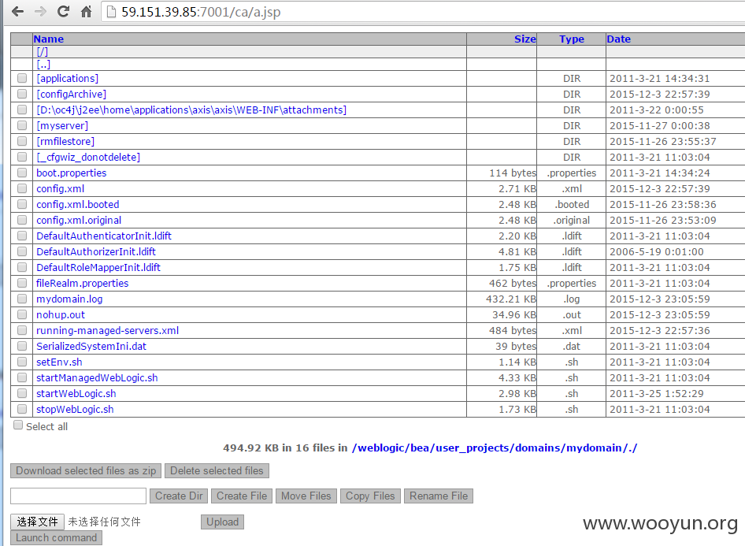Focus the address bar URL
The width and height of the screenshot is (745, 546).
[201, 12]
